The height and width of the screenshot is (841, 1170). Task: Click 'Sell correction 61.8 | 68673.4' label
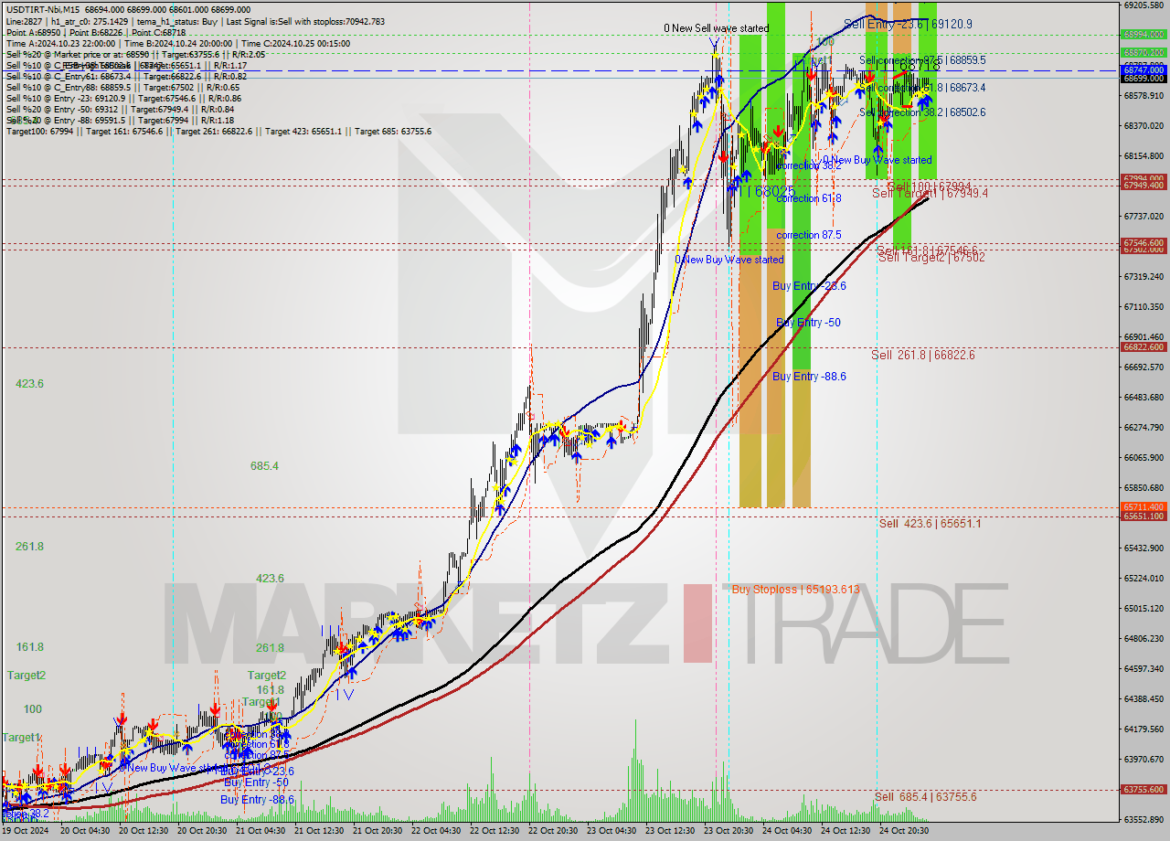[x=922, y=87]
